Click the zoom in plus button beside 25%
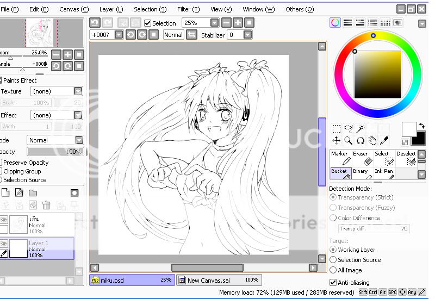 pos(238,23)
